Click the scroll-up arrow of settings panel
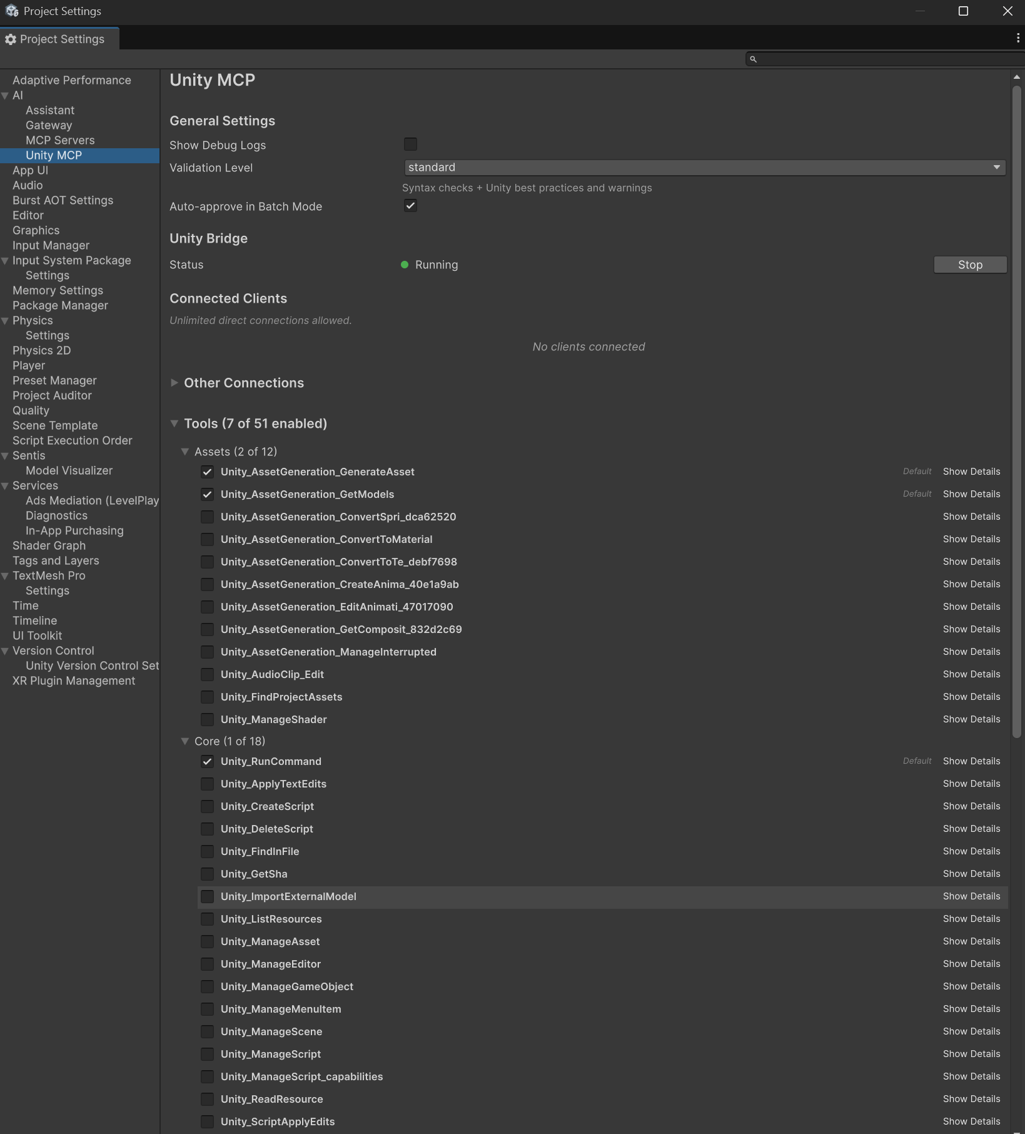Screen dimensions: 1025x1134 coord(1017,77)
